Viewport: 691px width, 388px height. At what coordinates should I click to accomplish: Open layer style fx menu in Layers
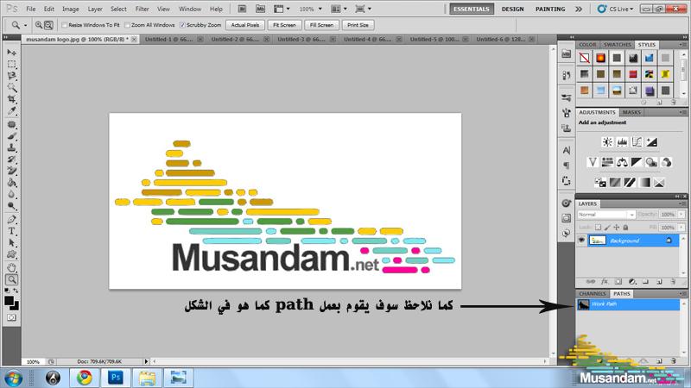(x=605, y=282)
